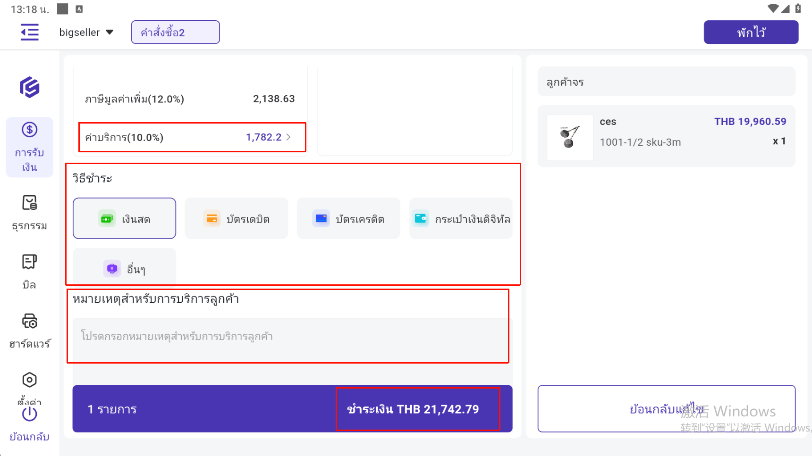Open the บิล bills icon
The width and height of the screenshot is (812, 456).
coord(29,262)
